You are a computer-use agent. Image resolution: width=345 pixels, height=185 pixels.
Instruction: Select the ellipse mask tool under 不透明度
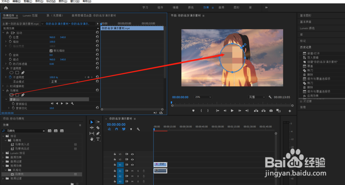point(11,73)
